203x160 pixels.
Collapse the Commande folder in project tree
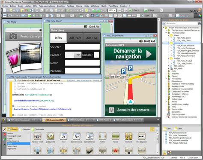(169, 43)
